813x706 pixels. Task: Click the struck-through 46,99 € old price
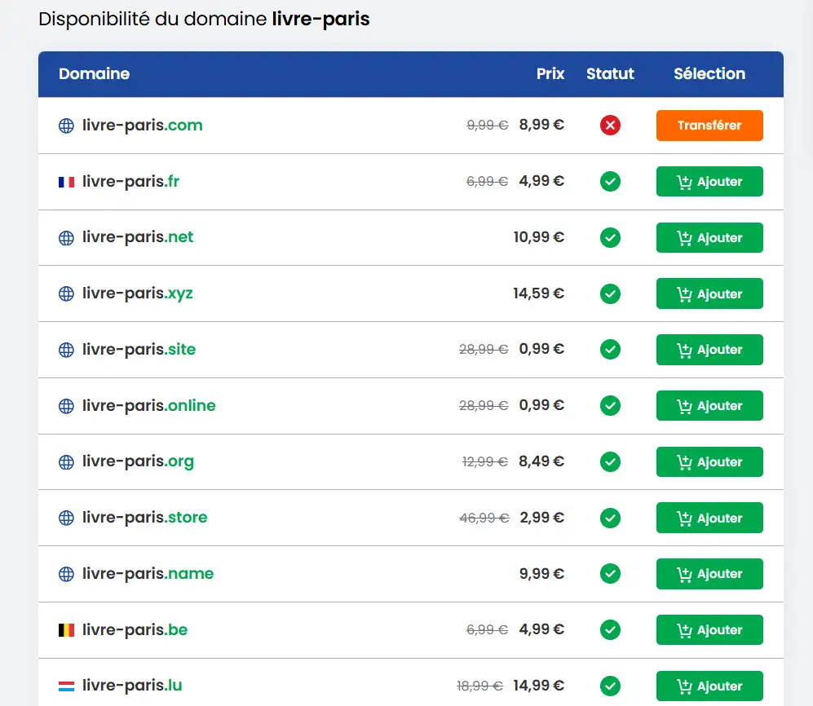pyautogui.click(x=484, y=518)
